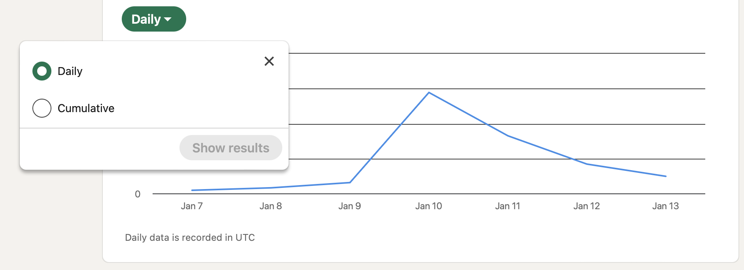Click the line's end point above Jan 13
Screen dimensions: 744x270
666,176
